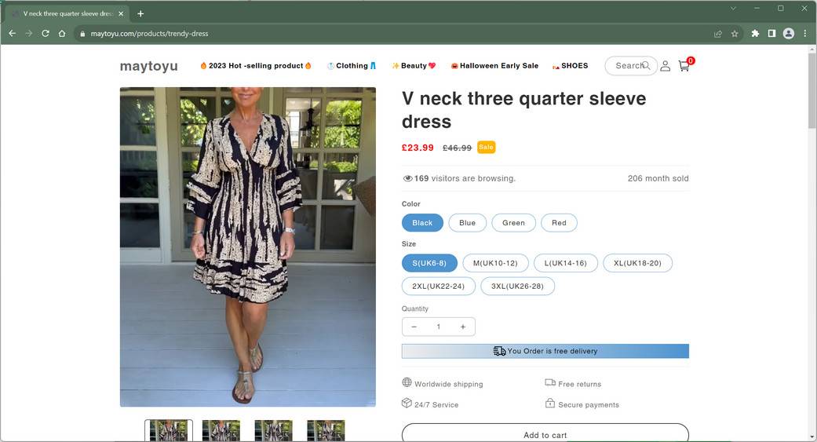This screenshot has height=442, width=817.
Task: Click the share page icon in address bar
Action: pos(717,34)
